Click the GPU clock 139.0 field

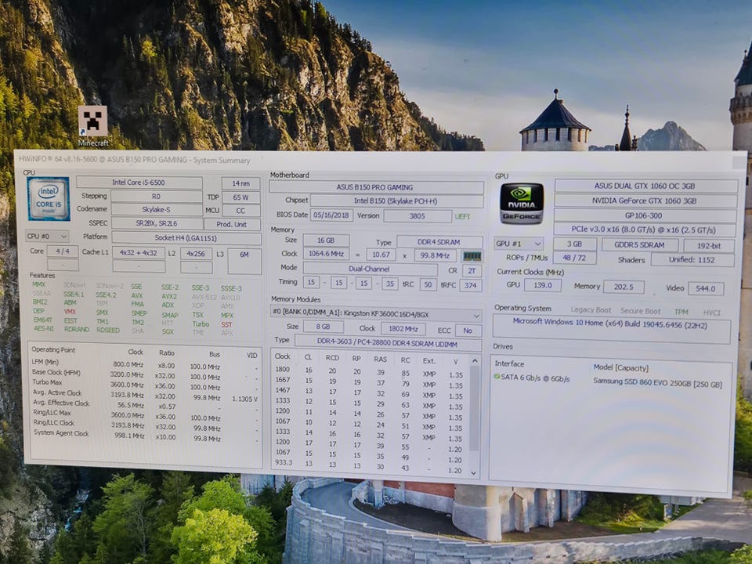coord(542,285)
